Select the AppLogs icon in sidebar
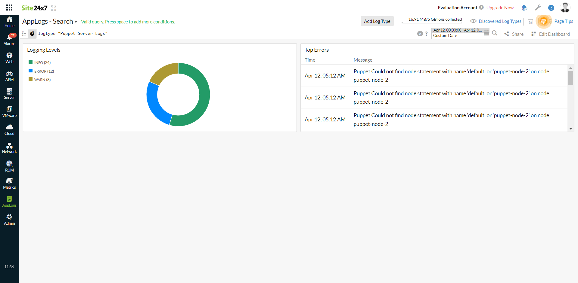 tap(9, 201)
